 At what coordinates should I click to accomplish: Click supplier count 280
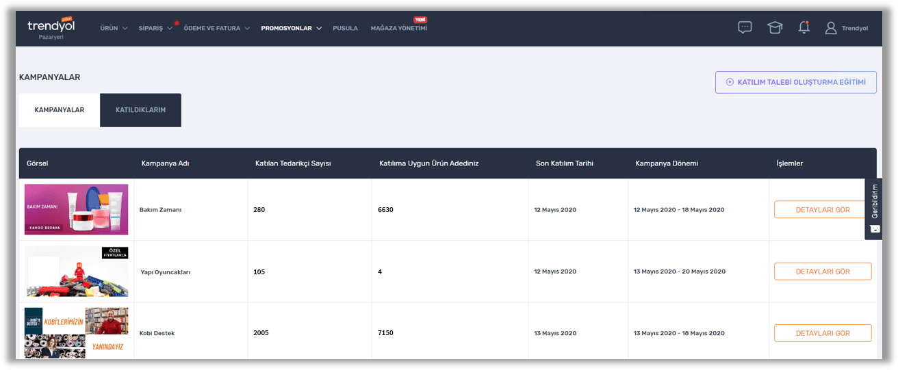pyautogui.click(x=259, y=210)
